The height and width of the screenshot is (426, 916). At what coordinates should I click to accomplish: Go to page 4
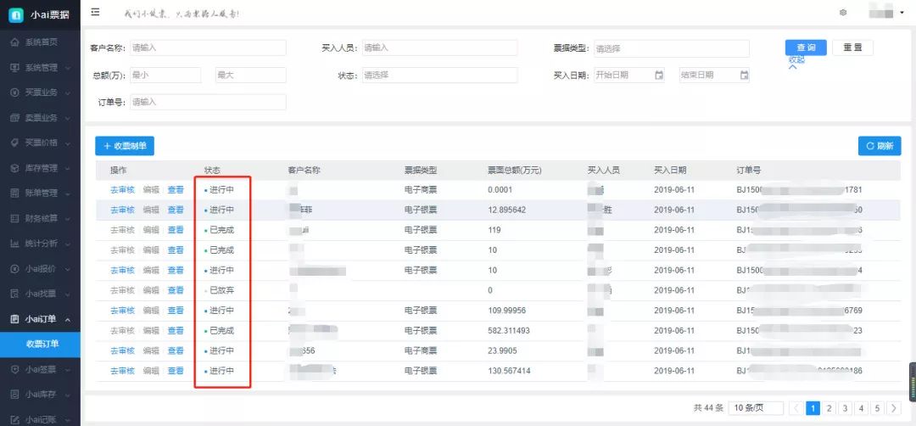(x=861, y=408)
